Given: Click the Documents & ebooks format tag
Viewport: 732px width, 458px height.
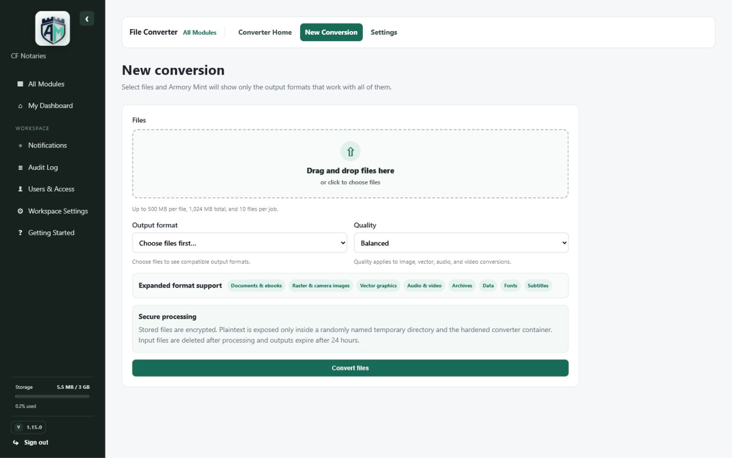Looking at the screenshot, I should pyautogui.click(x=256, y=286).
